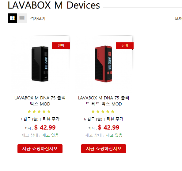Click sale badge on red box mod
This screenshot has width=182, height=171.
[x=125, y=45]
